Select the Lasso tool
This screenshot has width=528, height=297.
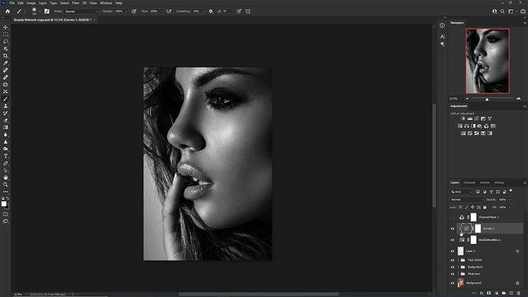pyautogui.click(x=5, y=41)
